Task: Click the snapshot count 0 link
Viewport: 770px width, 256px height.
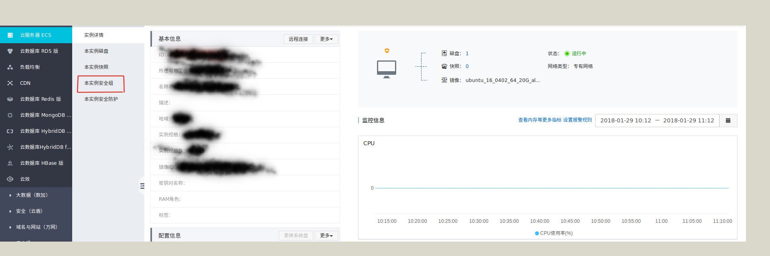Action: 467,66
